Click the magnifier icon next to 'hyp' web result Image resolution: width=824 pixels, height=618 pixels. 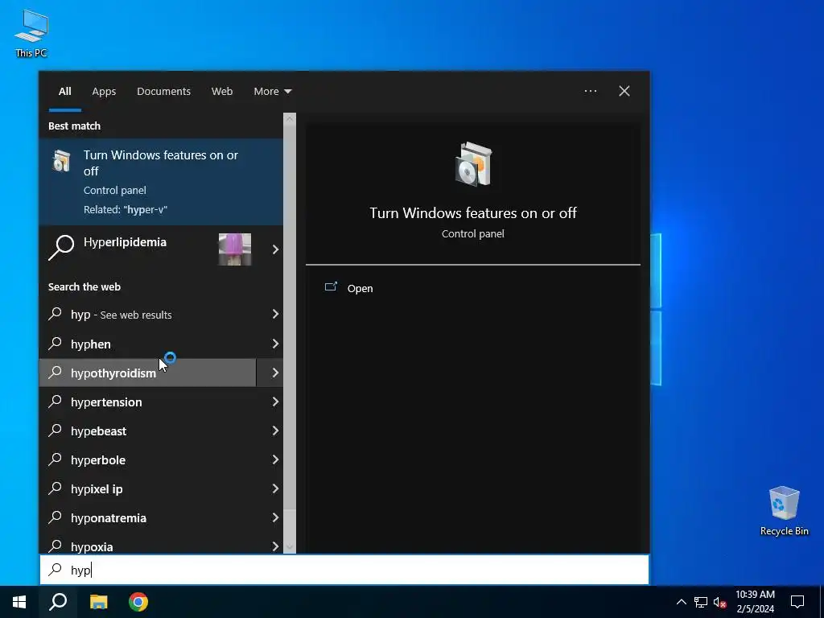point(56,314)
